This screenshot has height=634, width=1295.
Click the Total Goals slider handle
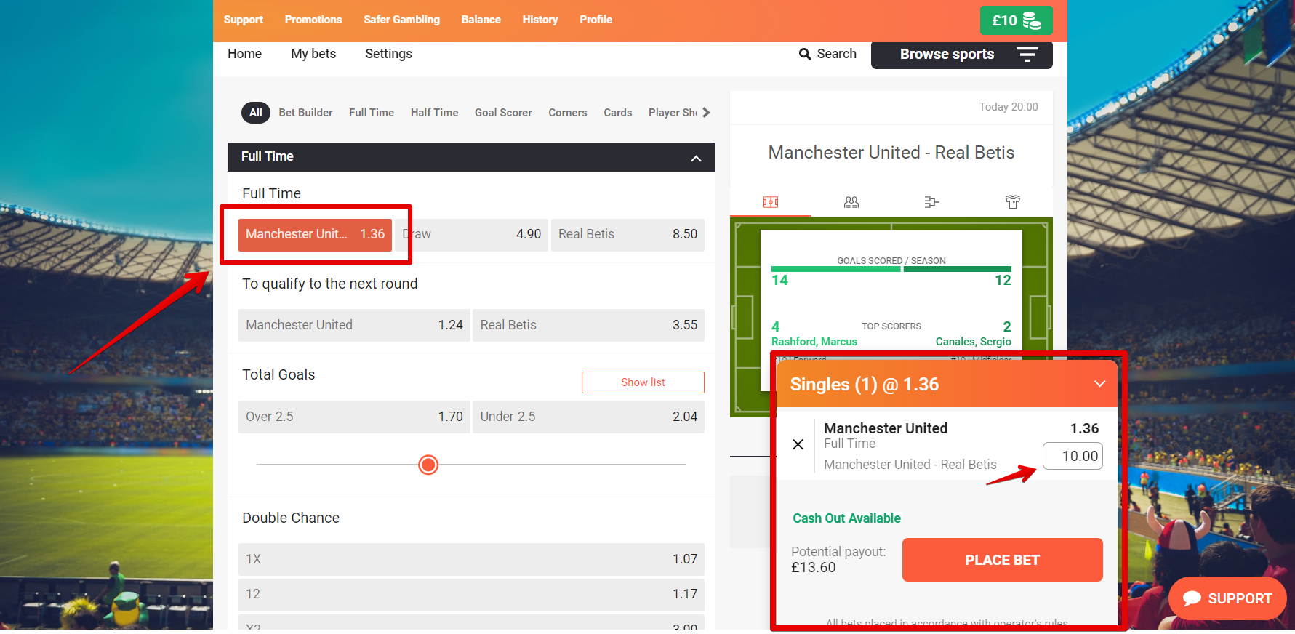pyautogui.click(x=428, y=465)
